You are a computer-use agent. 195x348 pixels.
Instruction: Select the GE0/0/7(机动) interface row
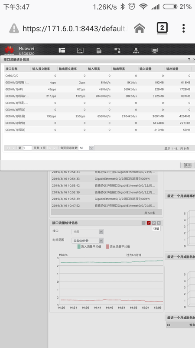click(100, 130)
